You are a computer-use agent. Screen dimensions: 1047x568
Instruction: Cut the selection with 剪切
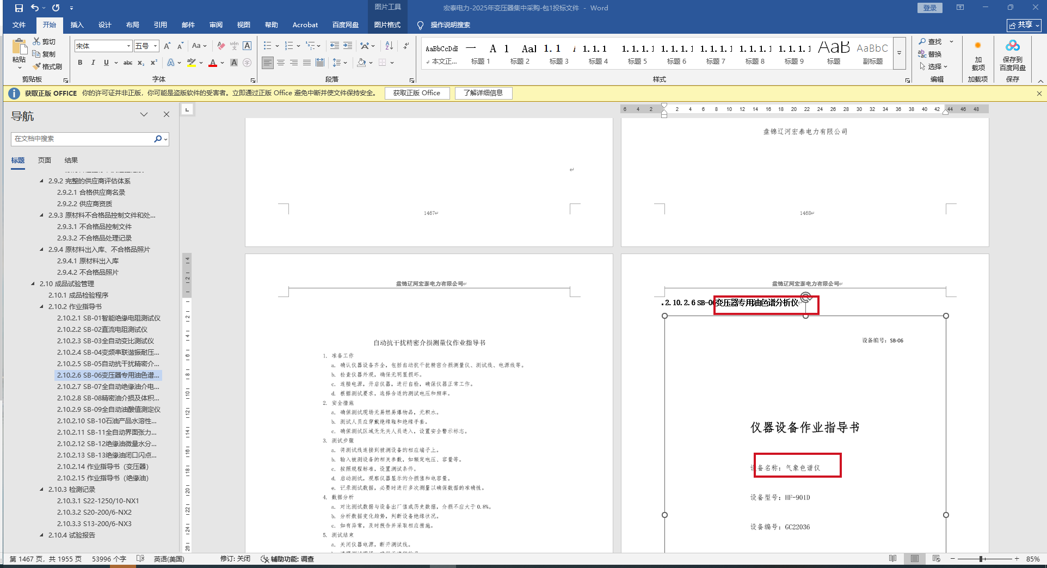[44, 41]
